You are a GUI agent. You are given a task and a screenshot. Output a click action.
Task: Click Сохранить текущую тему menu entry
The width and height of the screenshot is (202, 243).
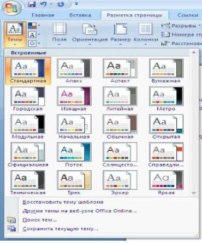coord(60,229)
